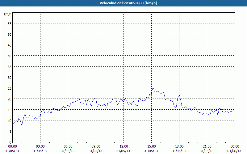
Task: Click the 09:00 time axis label
Action: click(96, 147)
